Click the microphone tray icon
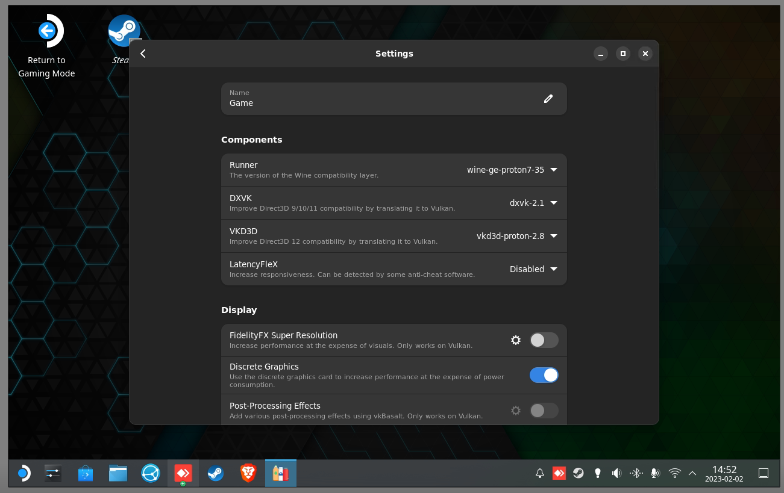This screenshot has height=493, width=784. pyautogui.click(x=655, y=473)
